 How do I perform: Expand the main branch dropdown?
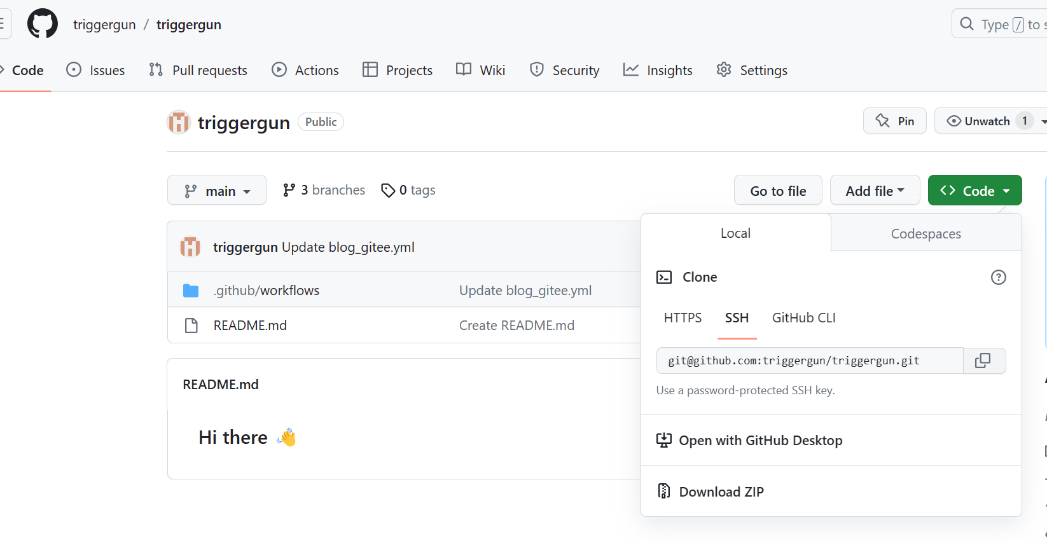coord(217,191)
